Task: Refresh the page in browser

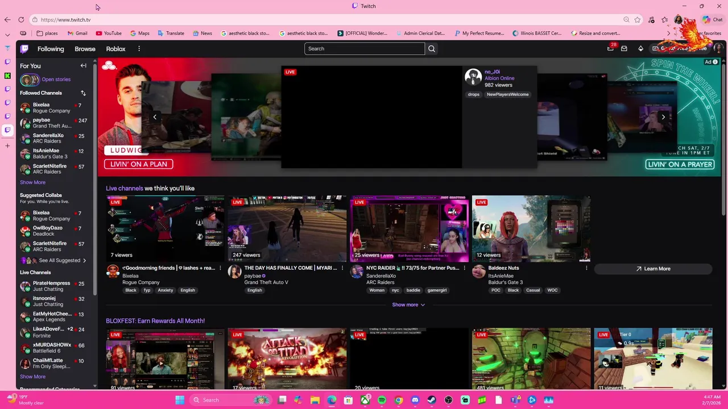Action: (x=21, y=20)
